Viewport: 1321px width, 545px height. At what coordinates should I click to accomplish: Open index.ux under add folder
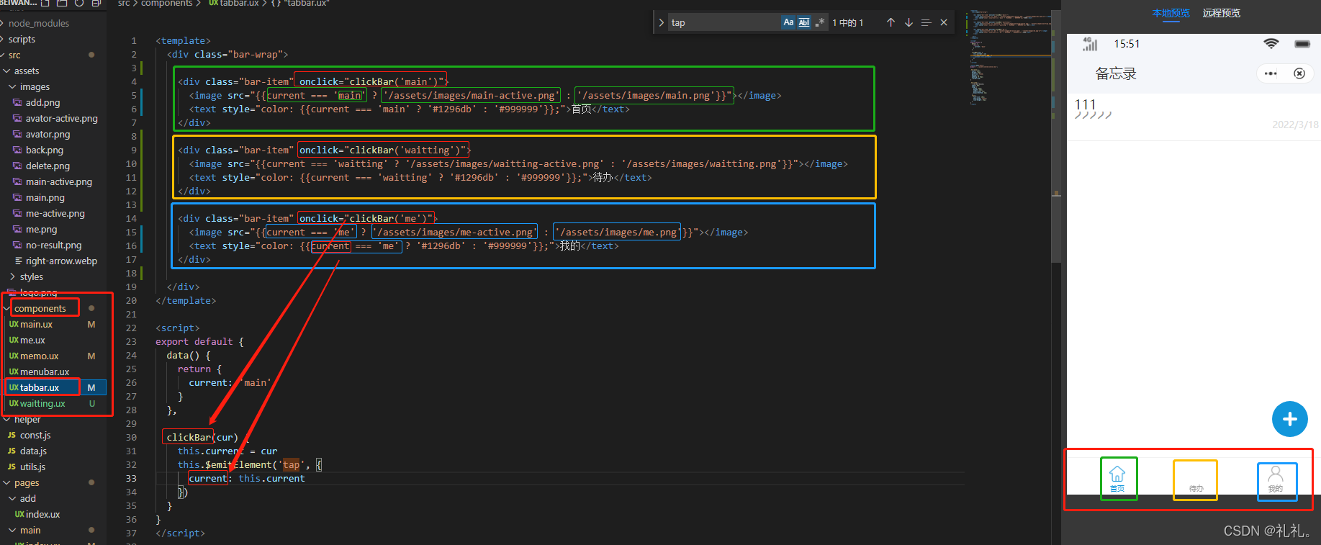pyautogui.click(x=42, y=514)
